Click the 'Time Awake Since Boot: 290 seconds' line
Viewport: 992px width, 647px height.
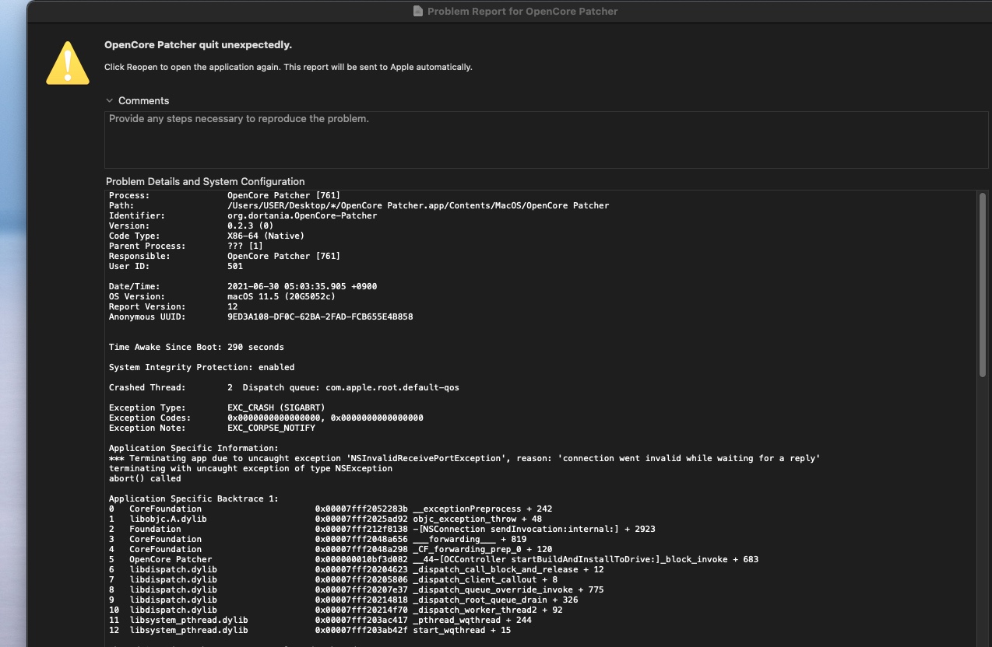click(196, 347)
